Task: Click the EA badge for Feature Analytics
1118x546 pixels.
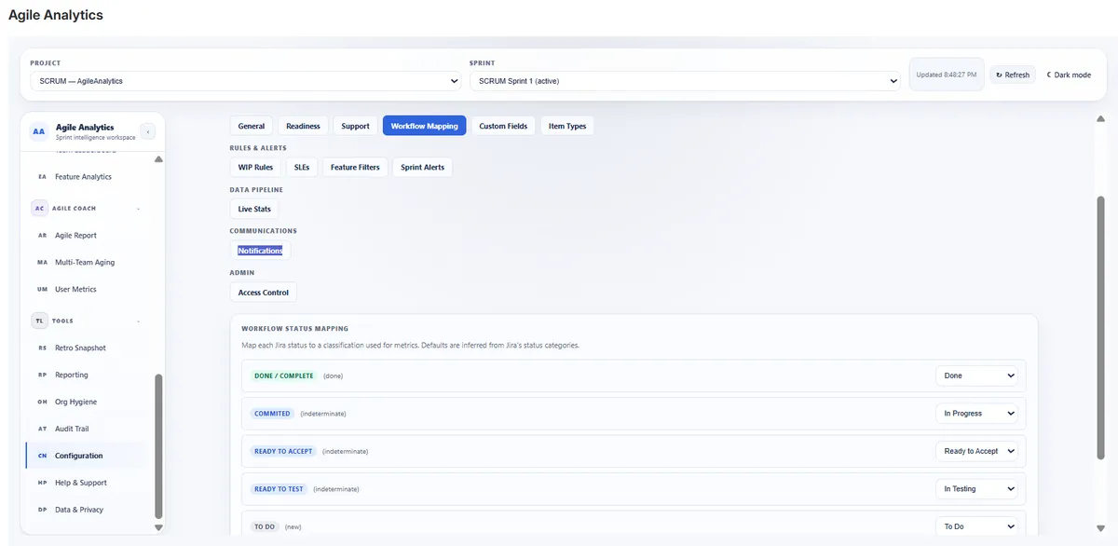Action: (42, 177)
